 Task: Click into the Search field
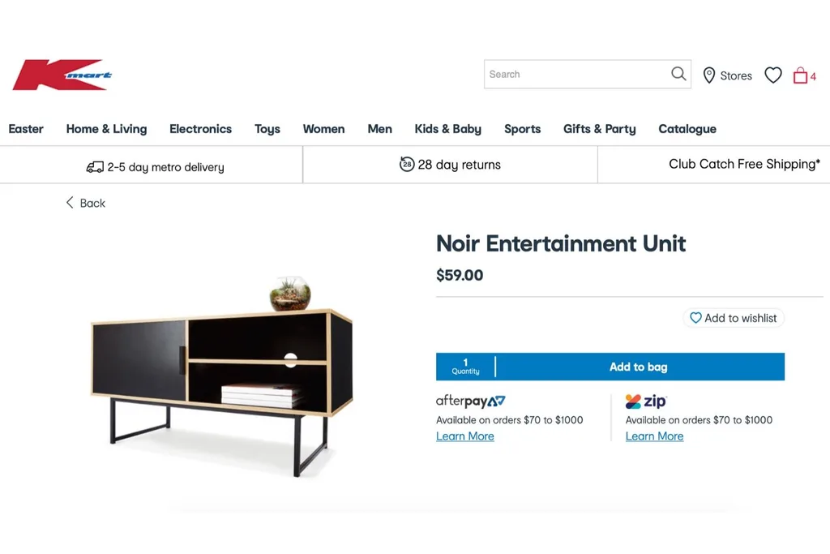tap(577, 74)
